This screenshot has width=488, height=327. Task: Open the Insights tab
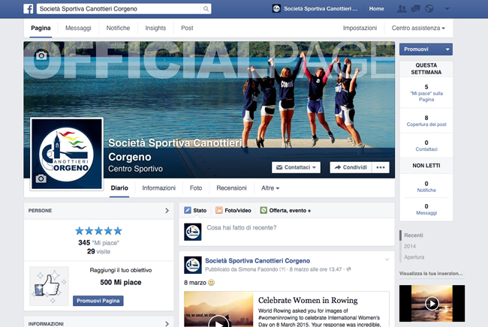[x=155, y=28]
